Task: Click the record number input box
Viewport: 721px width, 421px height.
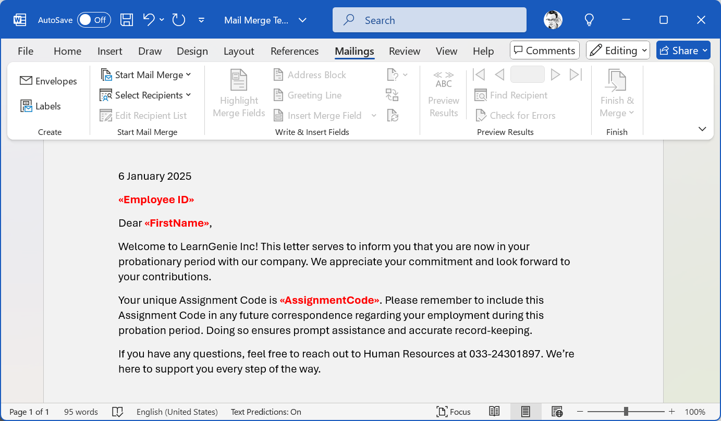Action: 527,75
